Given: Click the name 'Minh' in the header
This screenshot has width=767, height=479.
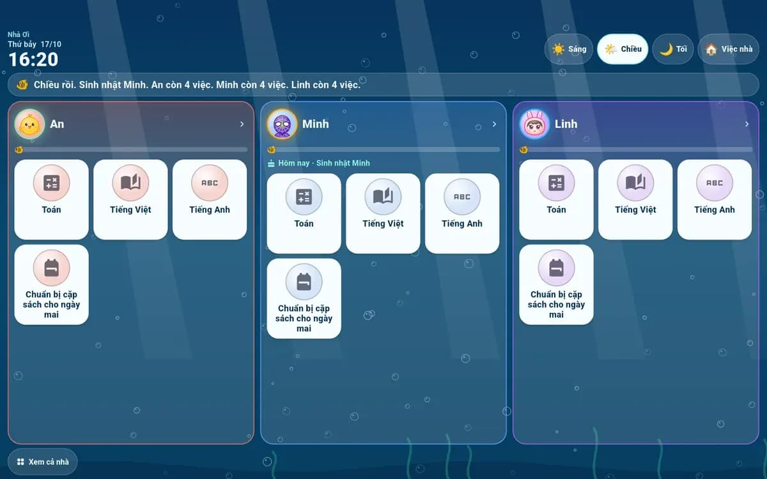Looking at the screenshot, I should pos(316,125).
